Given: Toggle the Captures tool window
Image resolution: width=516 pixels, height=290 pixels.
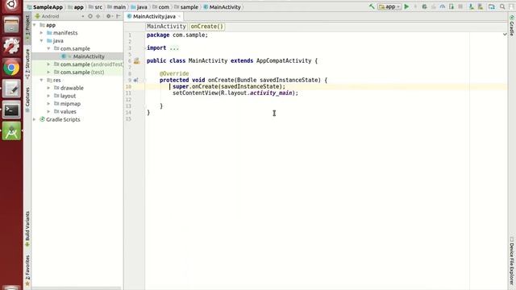Looking at the screenshot, I should tap(27, 99).
